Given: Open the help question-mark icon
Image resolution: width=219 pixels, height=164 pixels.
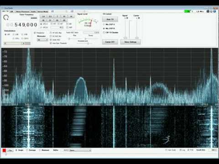Looking at the screenshot, I should 214,11.
